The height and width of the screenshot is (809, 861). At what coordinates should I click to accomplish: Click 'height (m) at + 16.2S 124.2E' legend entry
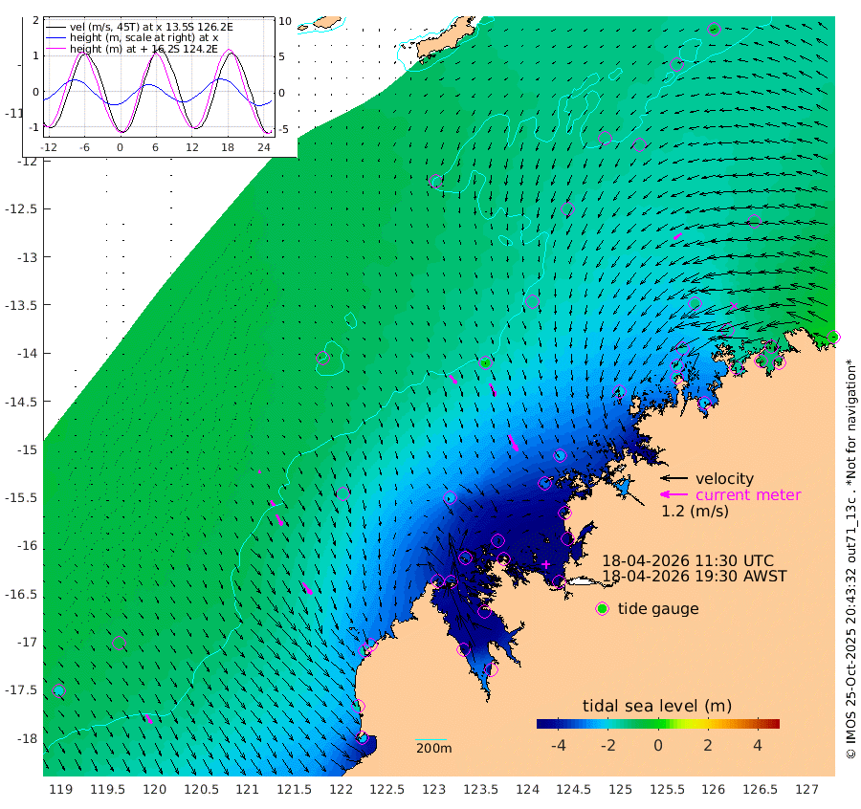(143, 49)
